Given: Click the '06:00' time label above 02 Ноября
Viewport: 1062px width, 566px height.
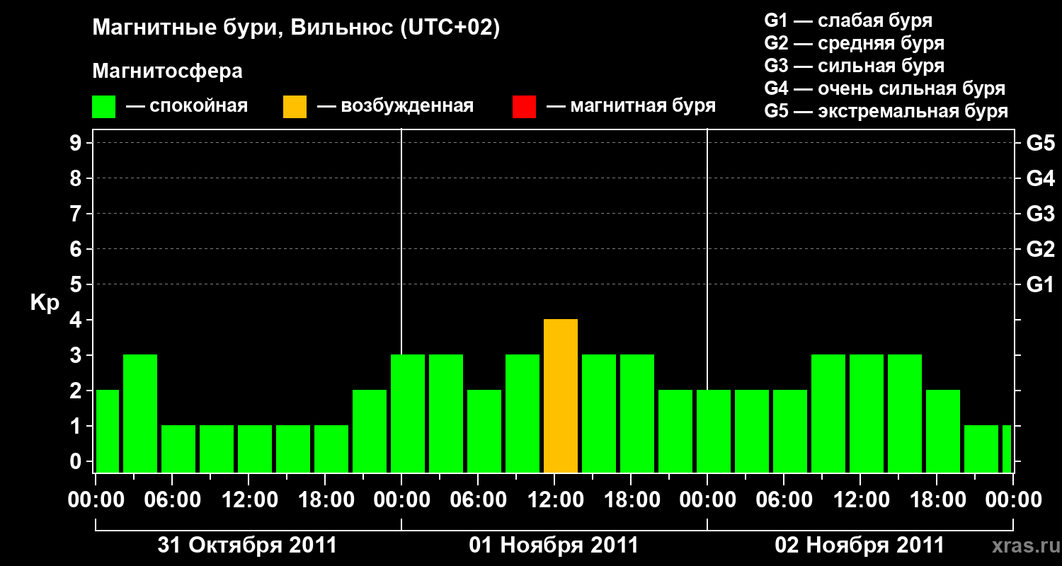Looking at the screenshot, I should coord(784,499).
